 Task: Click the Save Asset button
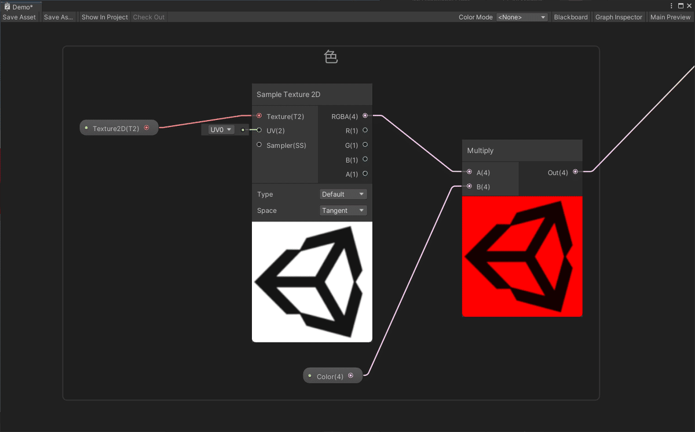[x=19, y=17]
